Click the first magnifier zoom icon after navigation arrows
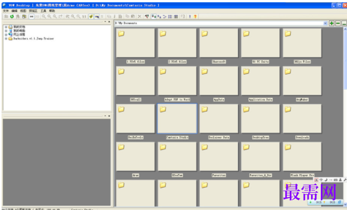This screenshot has height=210, width=347. [44, 17]
